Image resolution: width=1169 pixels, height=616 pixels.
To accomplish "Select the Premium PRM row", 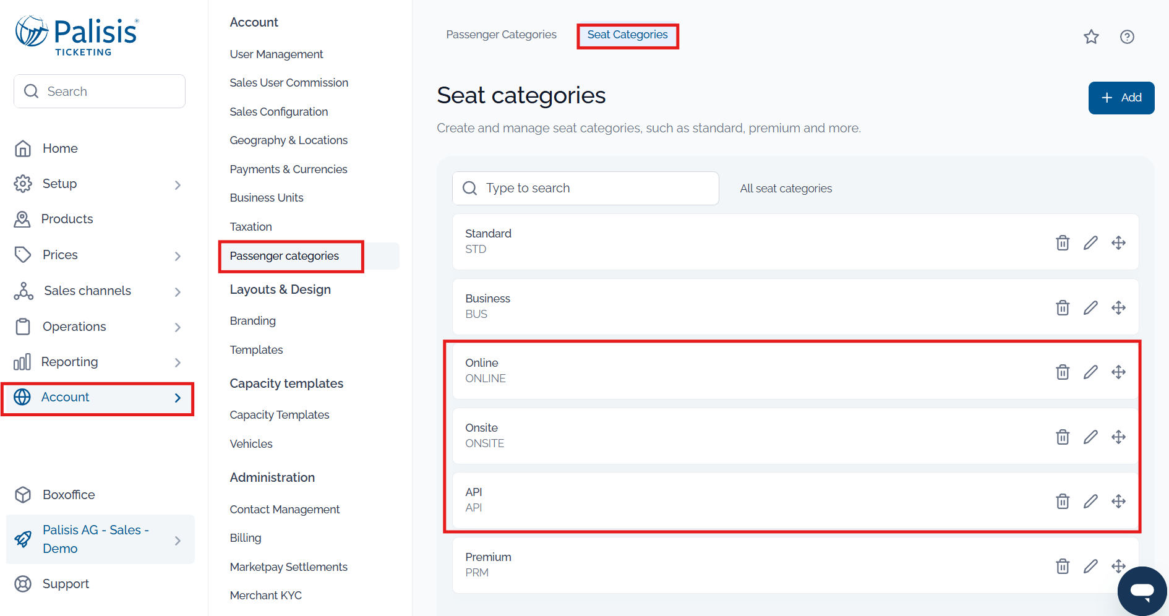I will (x=795, y=565).
